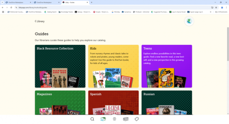Show more bookmarks via double chevron
Screen dimensions: 229x124
tap(211, 12)
